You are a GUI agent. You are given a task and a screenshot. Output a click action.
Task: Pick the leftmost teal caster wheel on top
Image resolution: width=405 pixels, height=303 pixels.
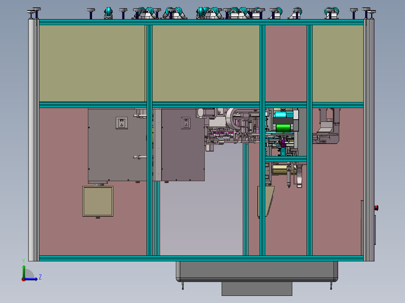point(109,12)
